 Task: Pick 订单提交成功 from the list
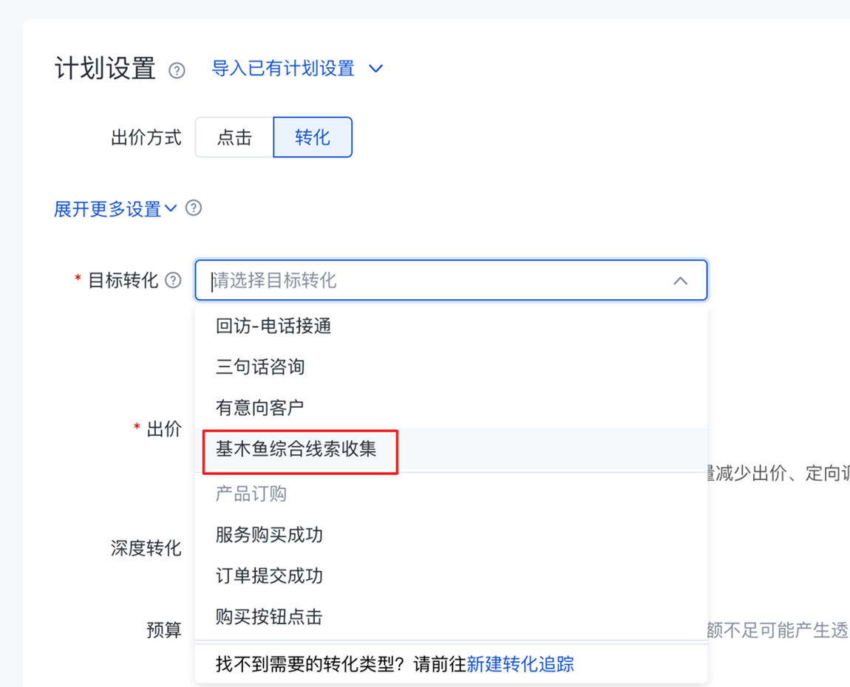click(x=269, y=576)
